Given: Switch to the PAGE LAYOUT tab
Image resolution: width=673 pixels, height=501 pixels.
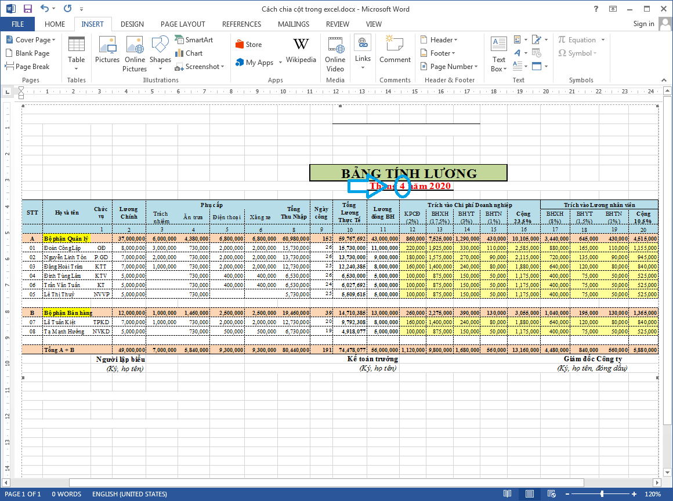Looking at the screenshot, I should [x=183, y=24].
